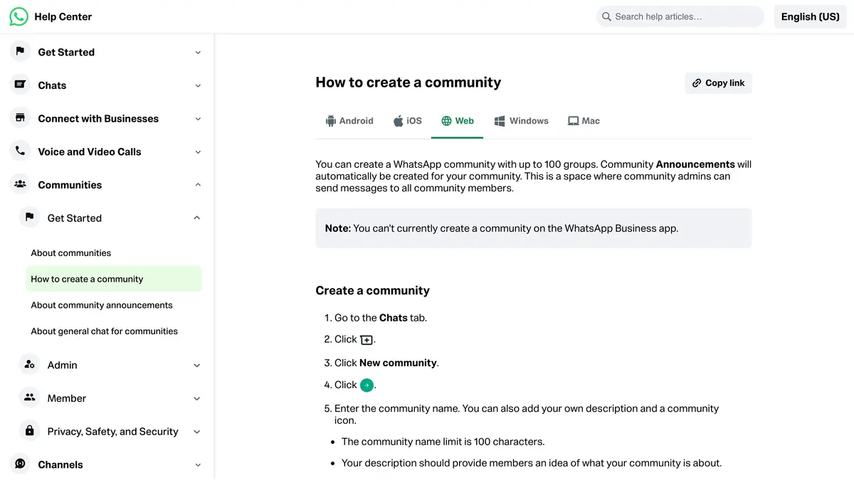
Task: Switch to the Android tab
Action: tap(349, 121)
